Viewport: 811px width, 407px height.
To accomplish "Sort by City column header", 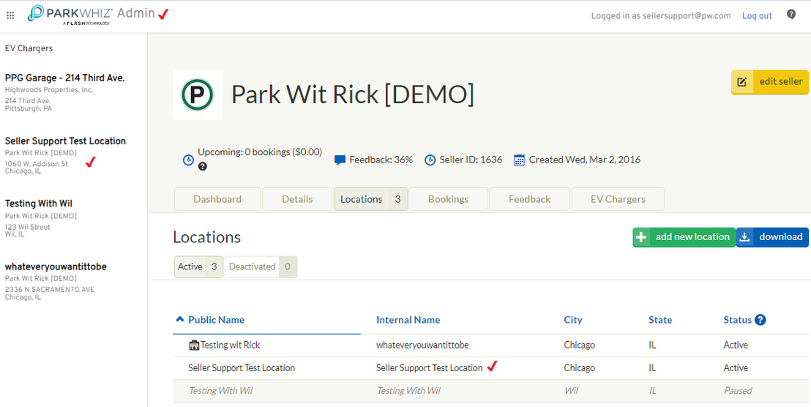I will [573, 320].
